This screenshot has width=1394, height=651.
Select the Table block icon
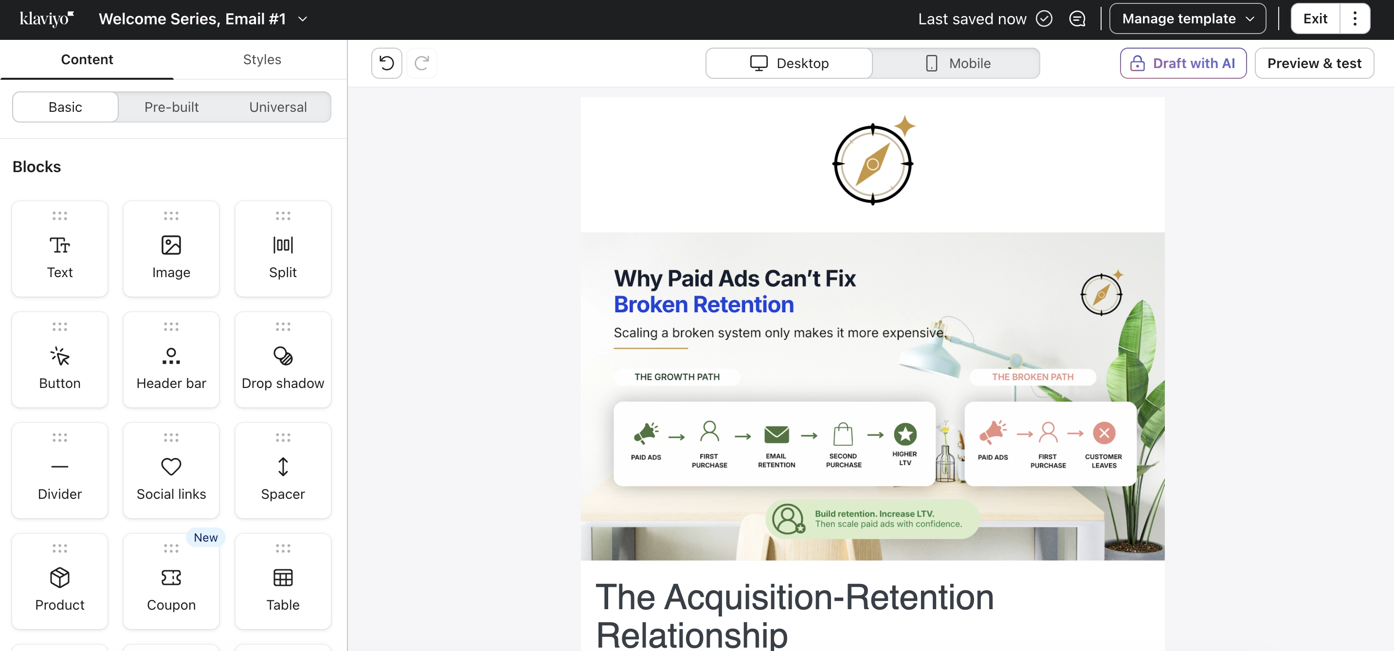click(283, 578)
